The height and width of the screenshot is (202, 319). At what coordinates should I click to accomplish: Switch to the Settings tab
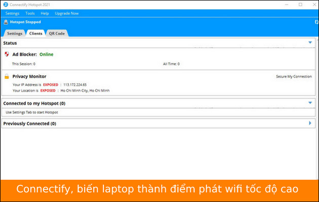(x=15, y=33)
